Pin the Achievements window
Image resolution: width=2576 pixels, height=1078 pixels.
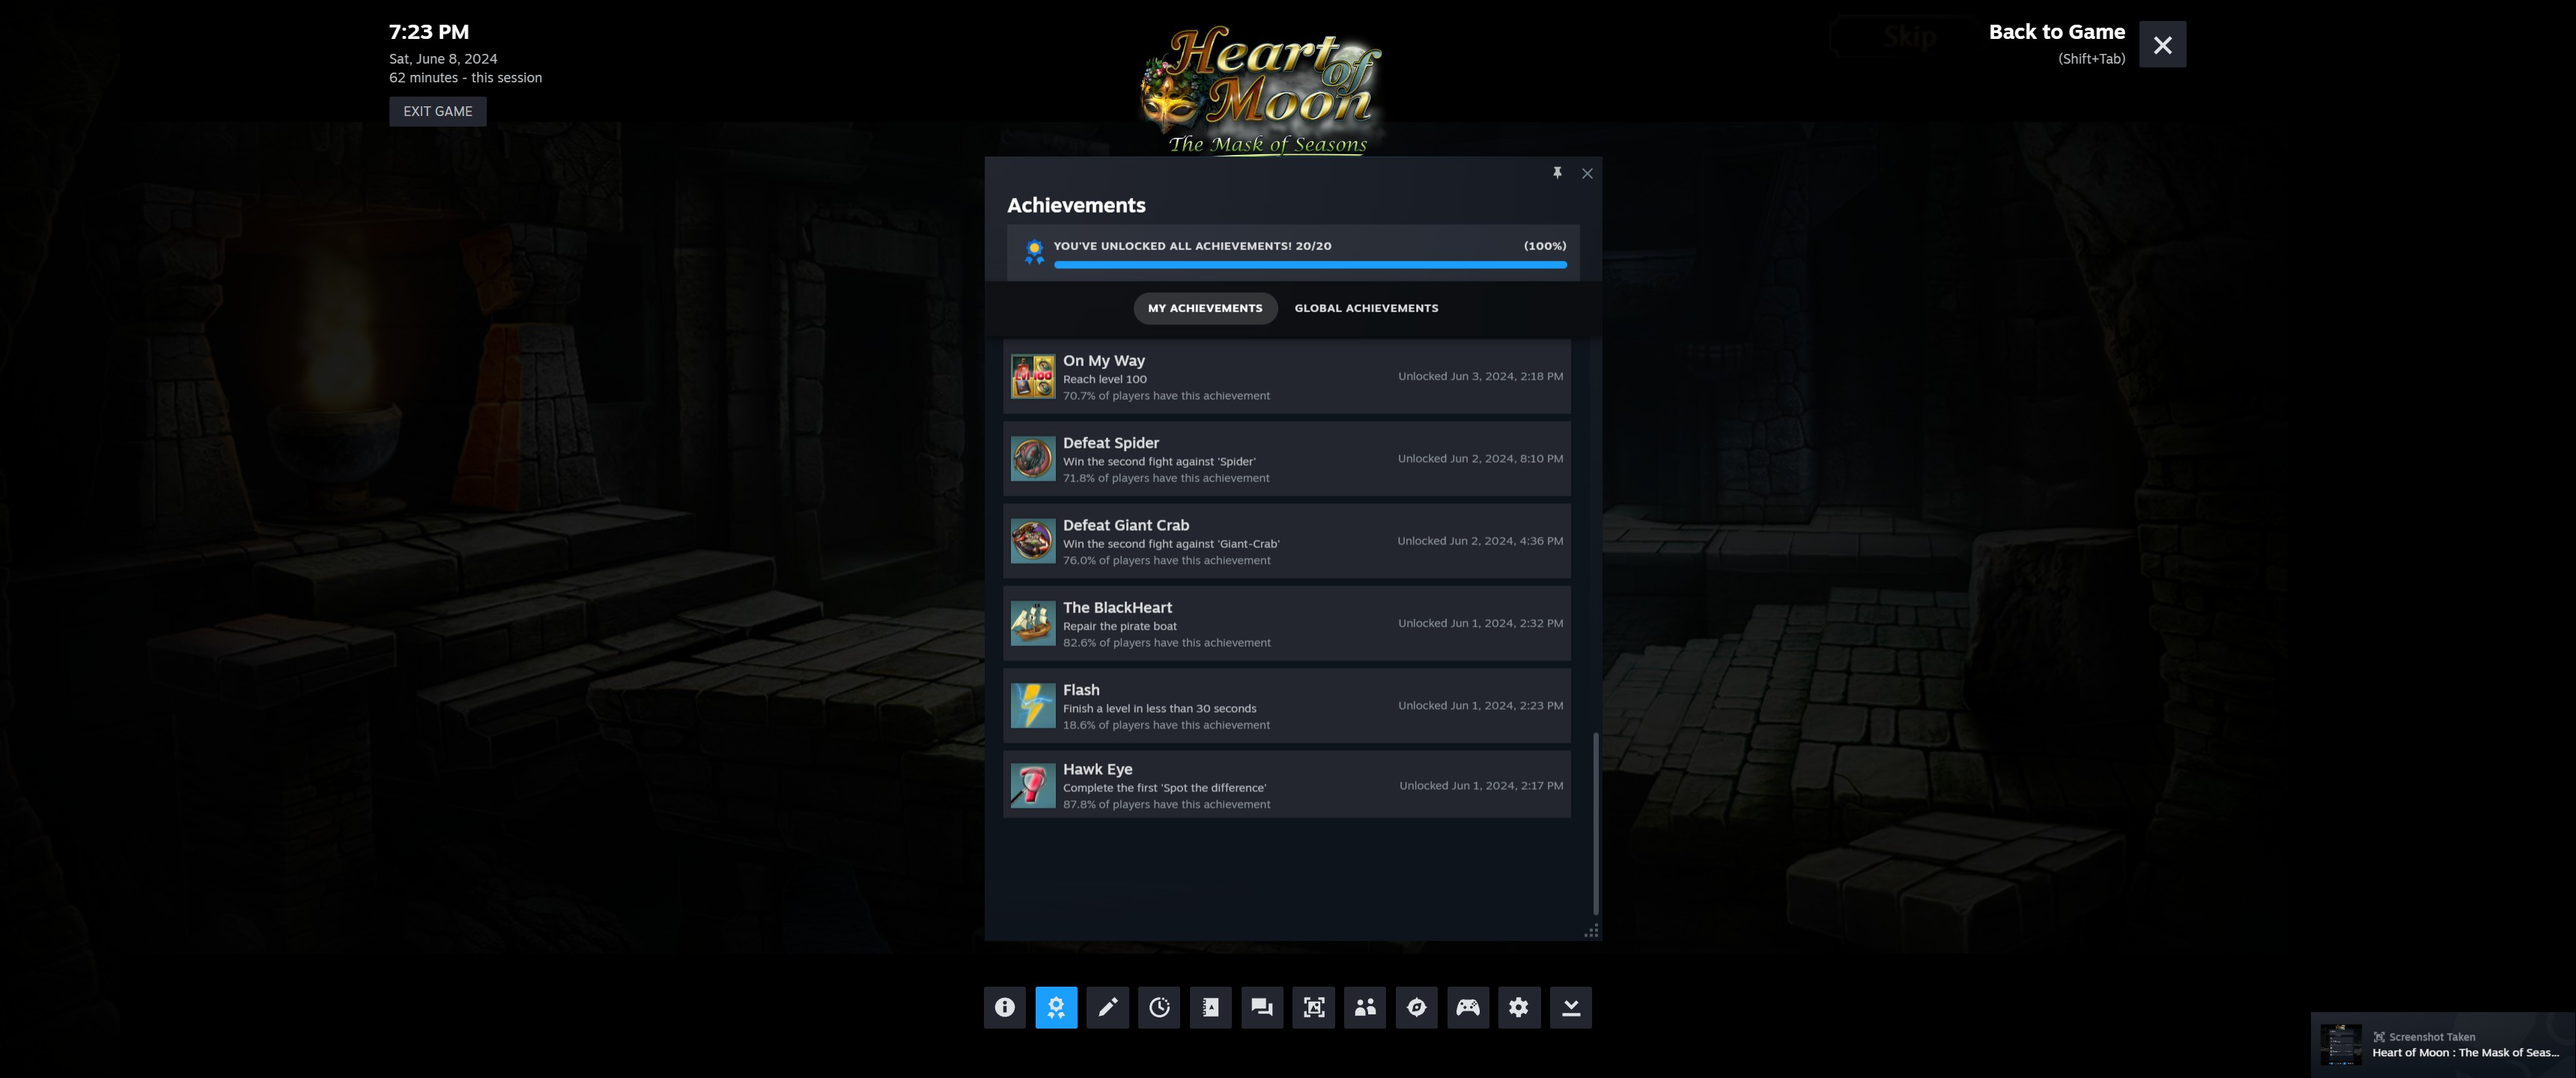1557,173
